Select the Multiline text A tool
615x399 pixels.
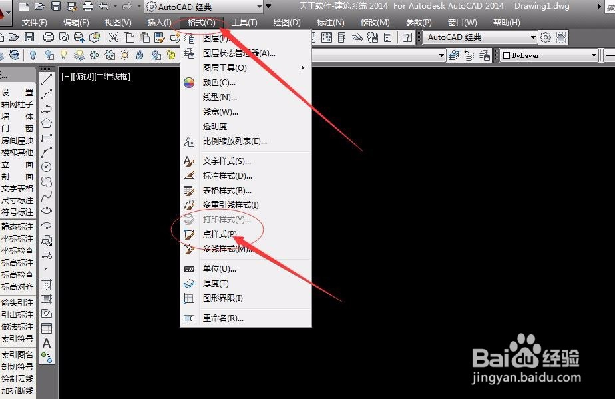(x=47, y=343)
